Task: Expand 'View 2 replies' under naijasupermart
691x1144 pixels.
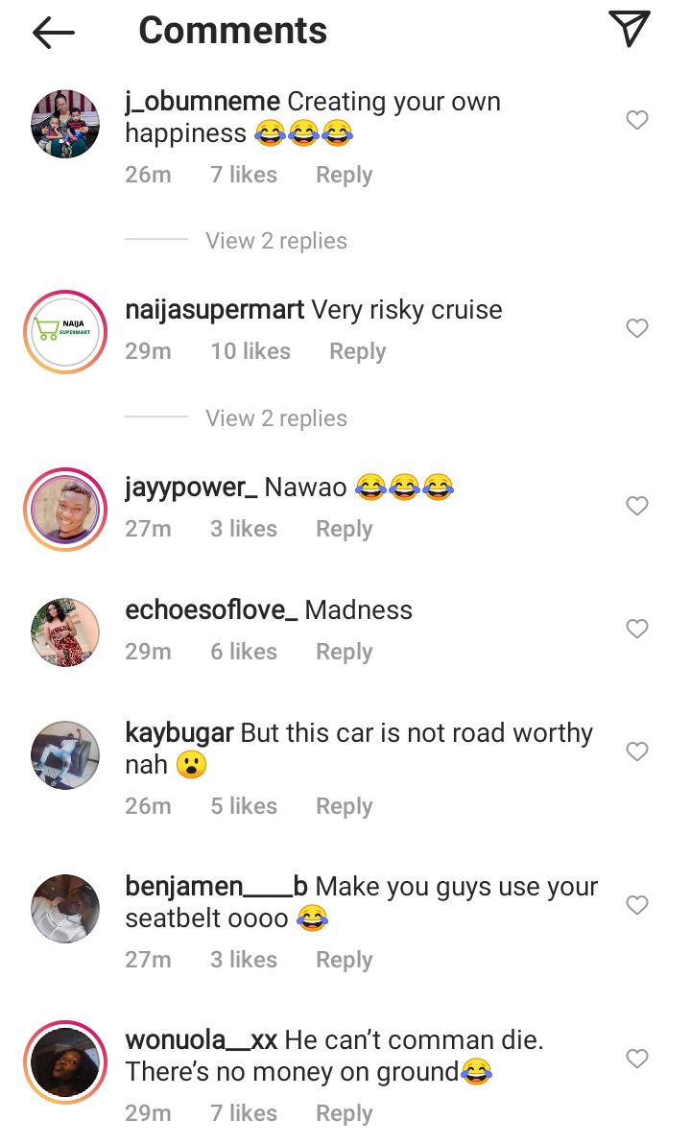Action: coord(275,418)
